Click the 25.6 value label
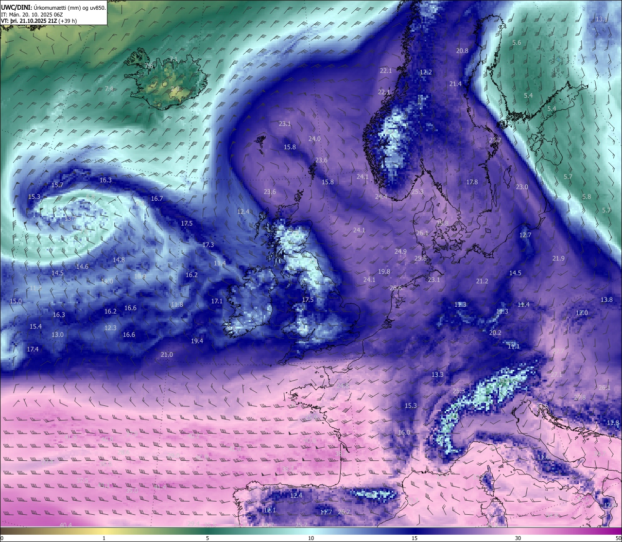Screen dimensions: 622x542 coord(420,258)
